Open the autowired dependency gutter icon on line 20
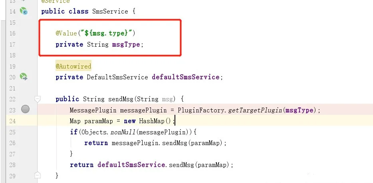Viewport: 373px width, 183px height. pyautogui.click(x=24, y=77)
